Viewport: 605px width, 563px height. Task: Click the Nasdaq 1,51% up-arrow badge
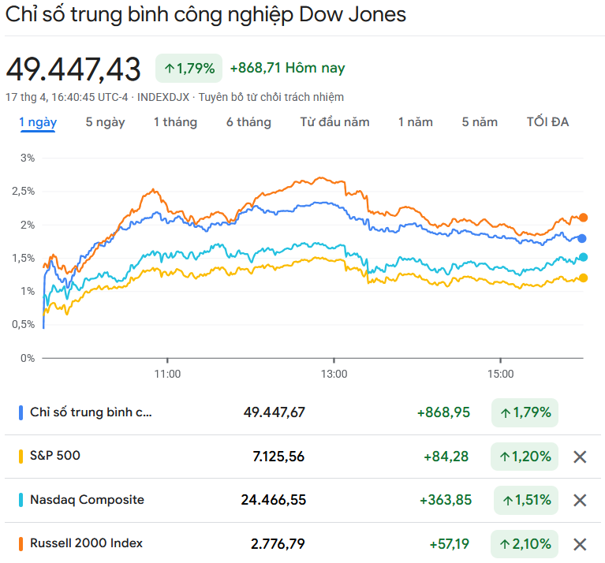tap(525, 500)
